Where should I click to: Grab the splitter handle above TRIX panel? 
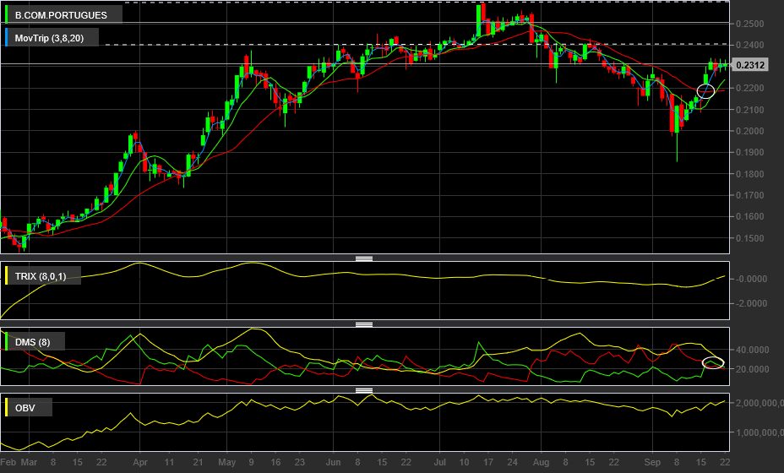tap(364, 258)
